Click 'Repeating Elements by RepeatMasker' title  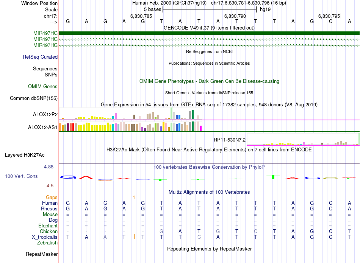(209, 249)
